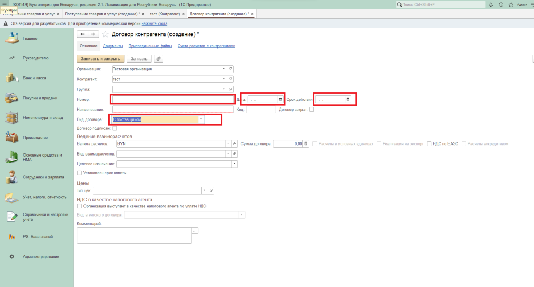Expand the Валюта расчетов dropdown
534x287 pixels.
(x=228, y=143)
